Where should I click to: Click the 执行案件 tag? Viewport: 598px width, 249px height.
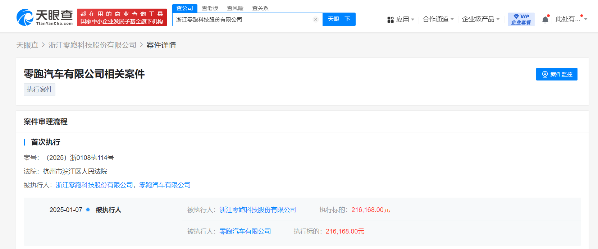click(40, 89)
